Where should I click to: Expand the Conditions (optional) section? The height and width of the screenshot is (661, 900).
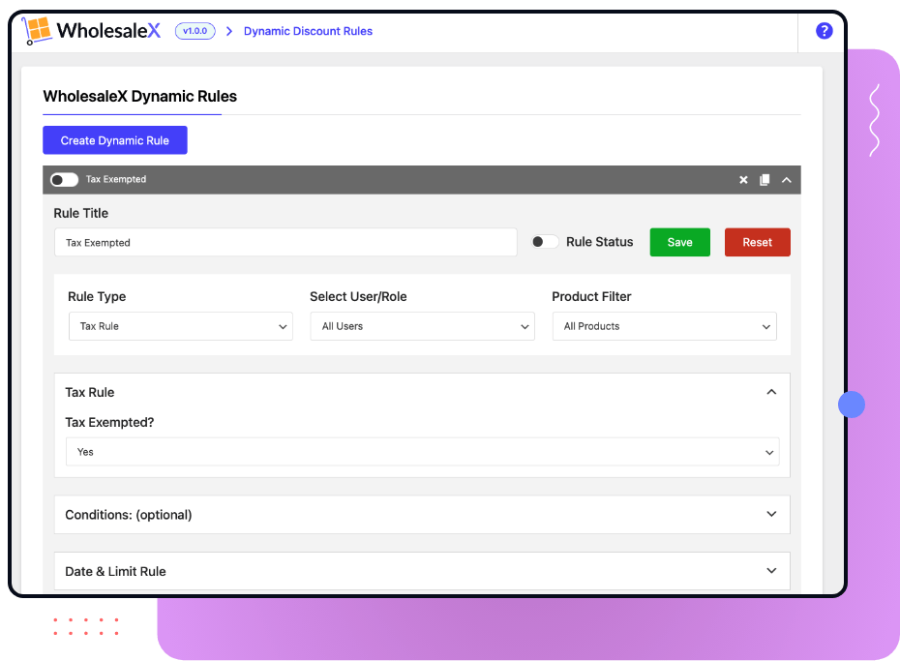pos(422,515)
